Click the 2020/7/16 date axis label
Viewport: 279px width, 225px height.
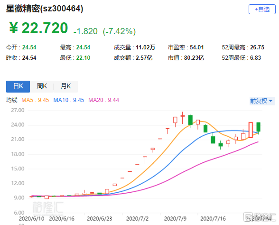point(213,218)
